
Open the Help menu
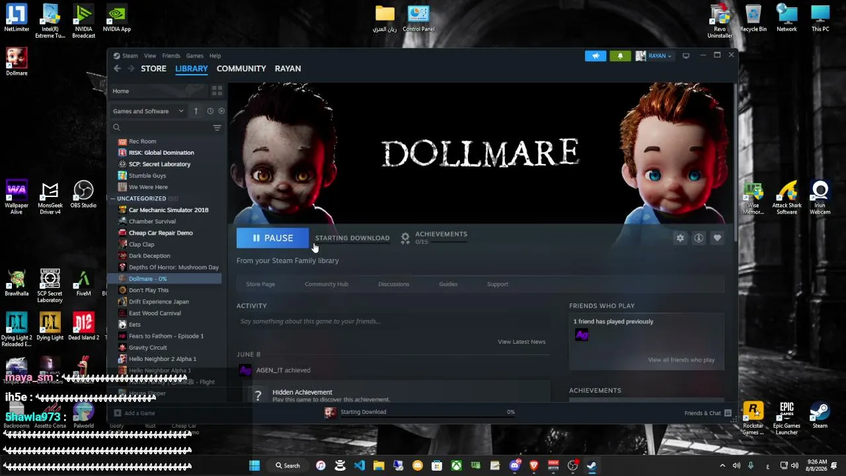click(x=215, y=56)
